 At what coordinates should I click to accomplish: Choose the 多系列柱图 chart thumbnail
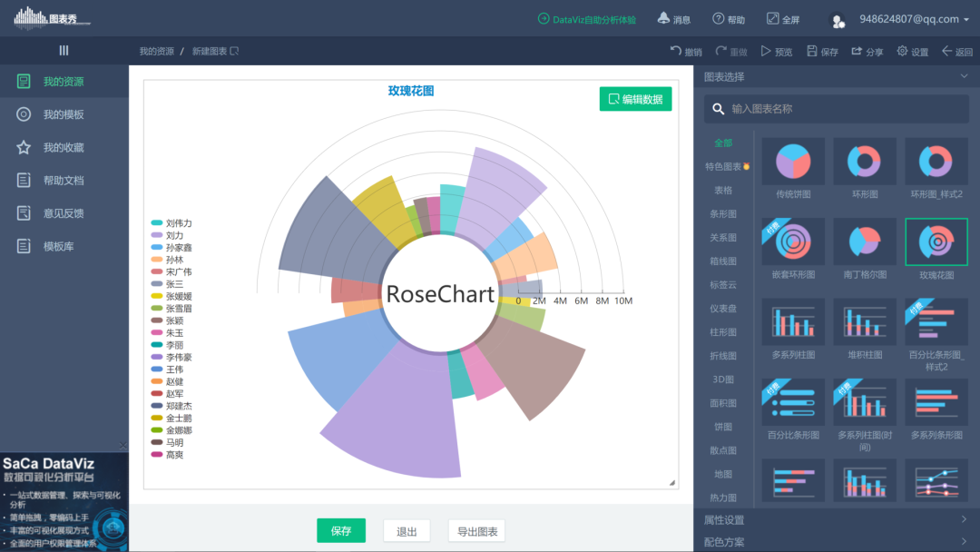click(793, 322)
